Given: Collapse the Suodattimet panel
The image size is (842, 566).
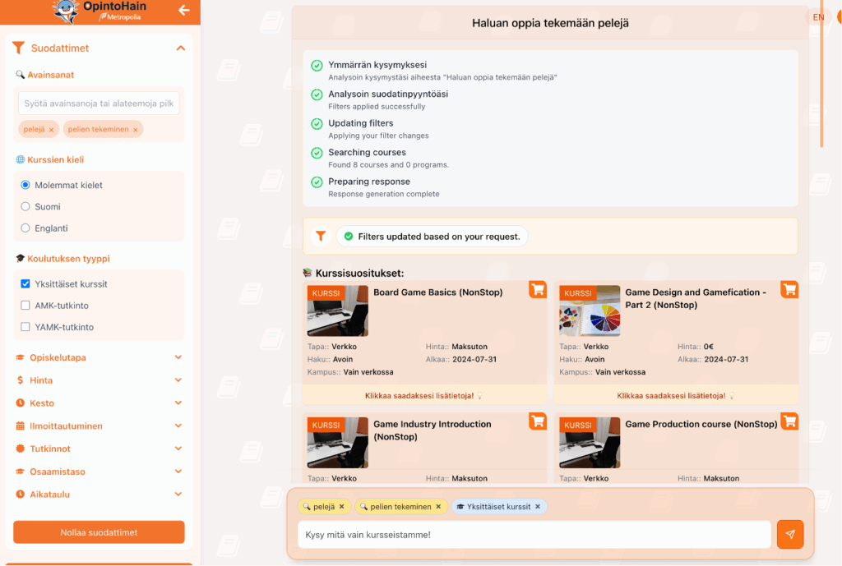Looking at the screenshot, I should click(180, 48).
